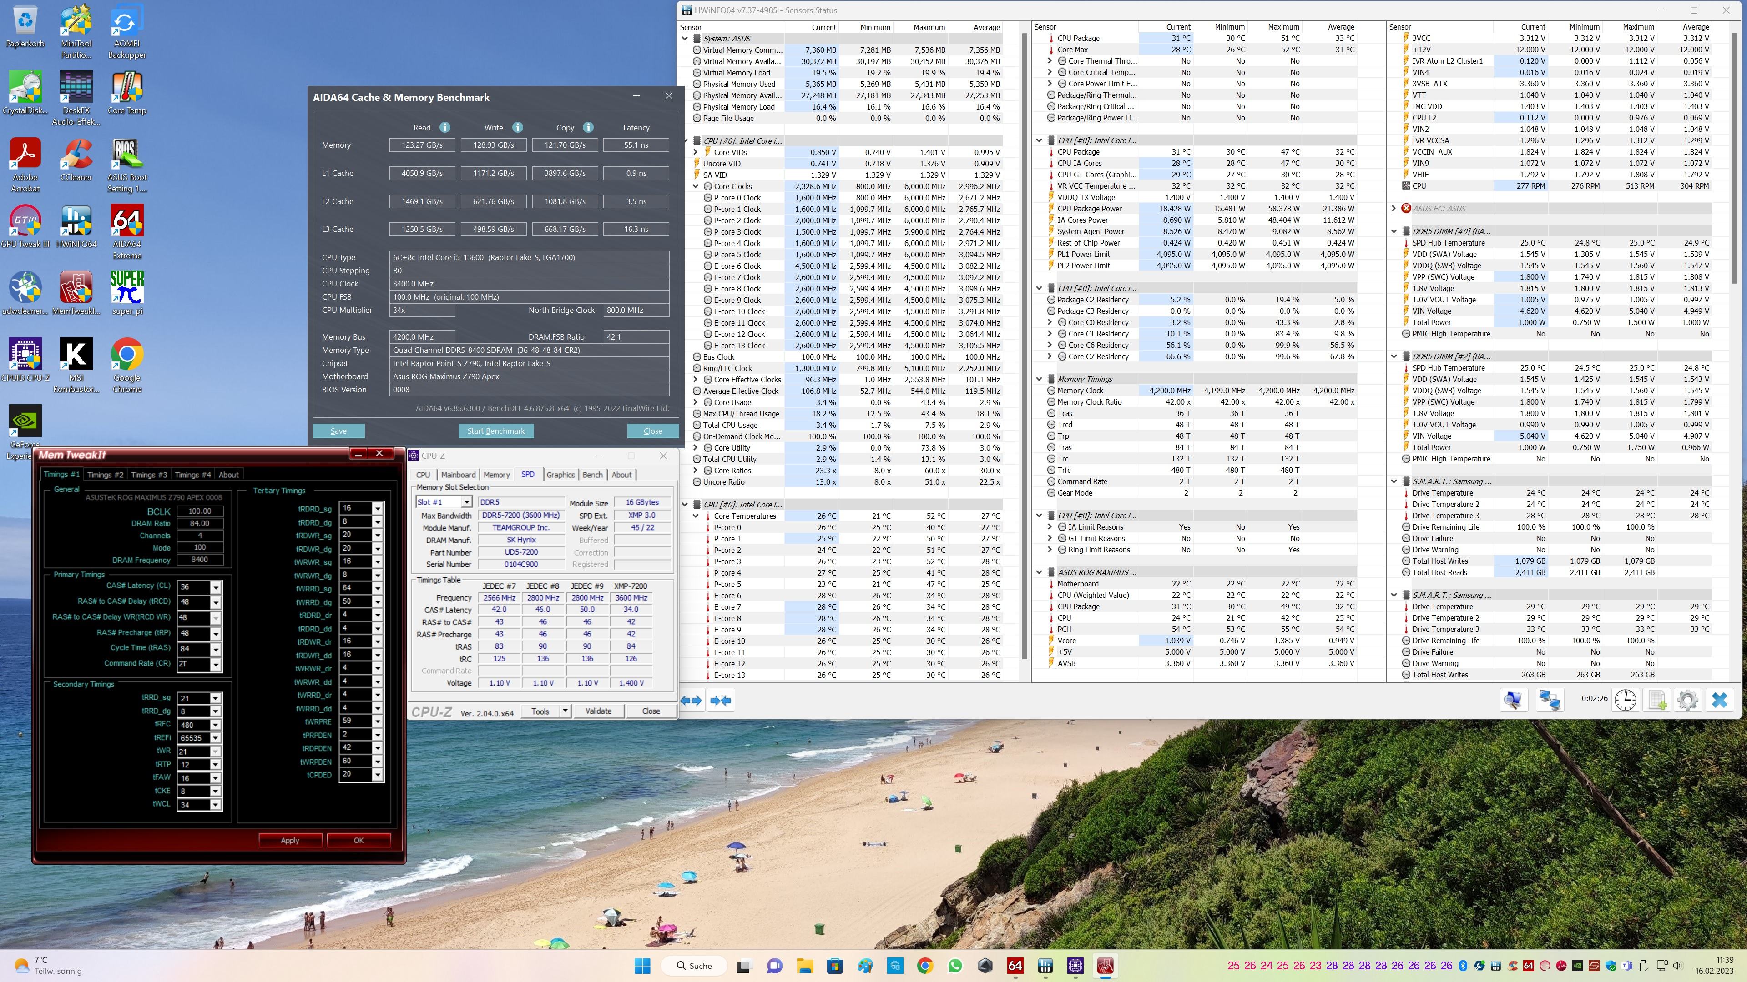Open CPU-Z Graphics tab
The height and width of the screenshot is (982, 1747).
pos(560,475)
